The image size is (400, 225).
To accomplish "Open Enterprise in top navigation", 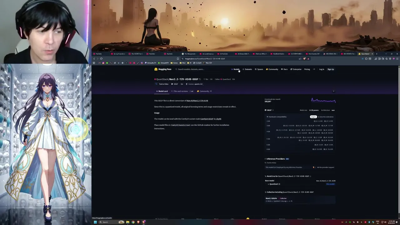I will (x=296, y=69).
